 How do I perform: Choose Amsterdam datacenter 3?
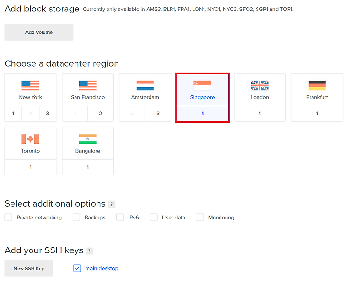coord(158,114)
